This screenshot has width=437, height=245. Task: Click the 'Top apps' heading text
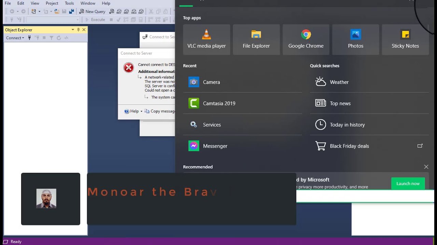coord(192,18)
